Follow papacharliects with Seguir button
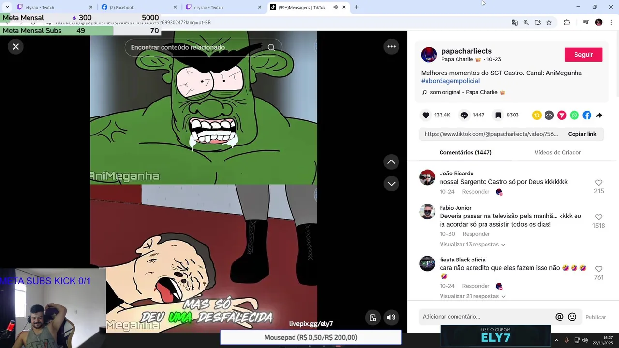The width and height of the screenshot is (619, 348). point(583,55)
